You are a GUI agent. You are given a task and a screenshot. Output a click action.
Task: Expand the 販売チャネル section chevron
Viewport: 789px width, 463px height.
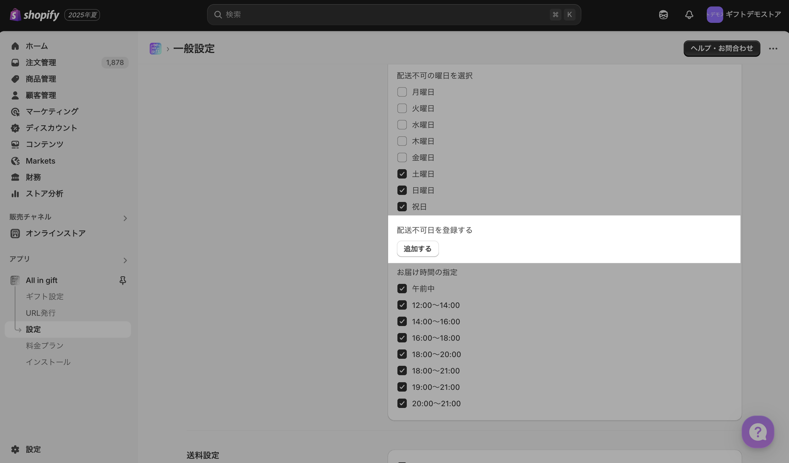pyautogui.click(x=125, y=218)
